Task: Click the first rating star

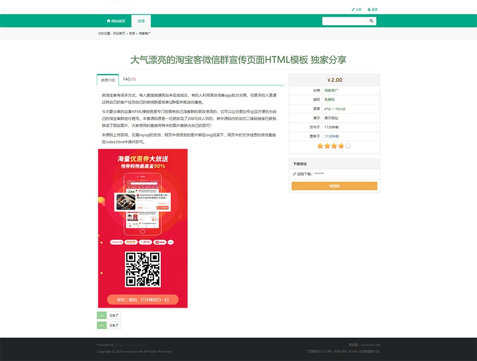Action: pos(320,146)
